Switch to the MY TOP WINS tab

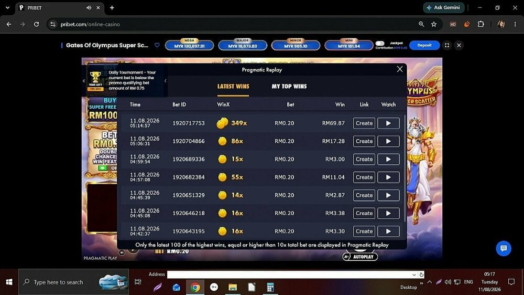pos(289,87)
